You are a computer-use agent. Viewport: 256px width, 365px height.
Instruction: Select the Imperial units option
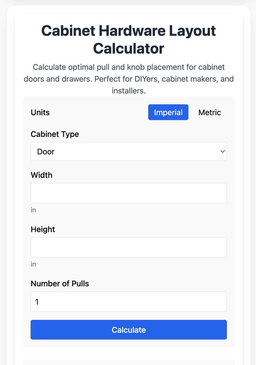pos(168,112)
